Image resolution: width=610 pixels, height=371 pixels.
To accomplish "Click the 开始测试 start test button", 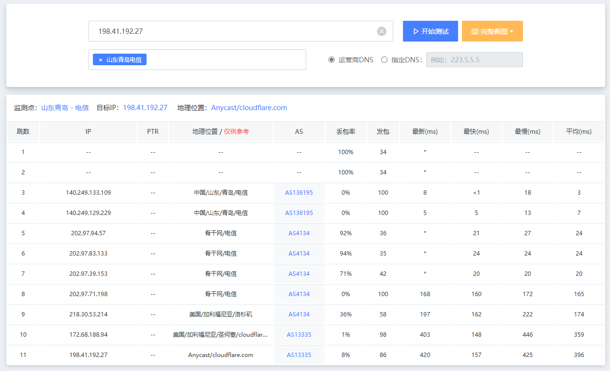I will coord(430,31).
